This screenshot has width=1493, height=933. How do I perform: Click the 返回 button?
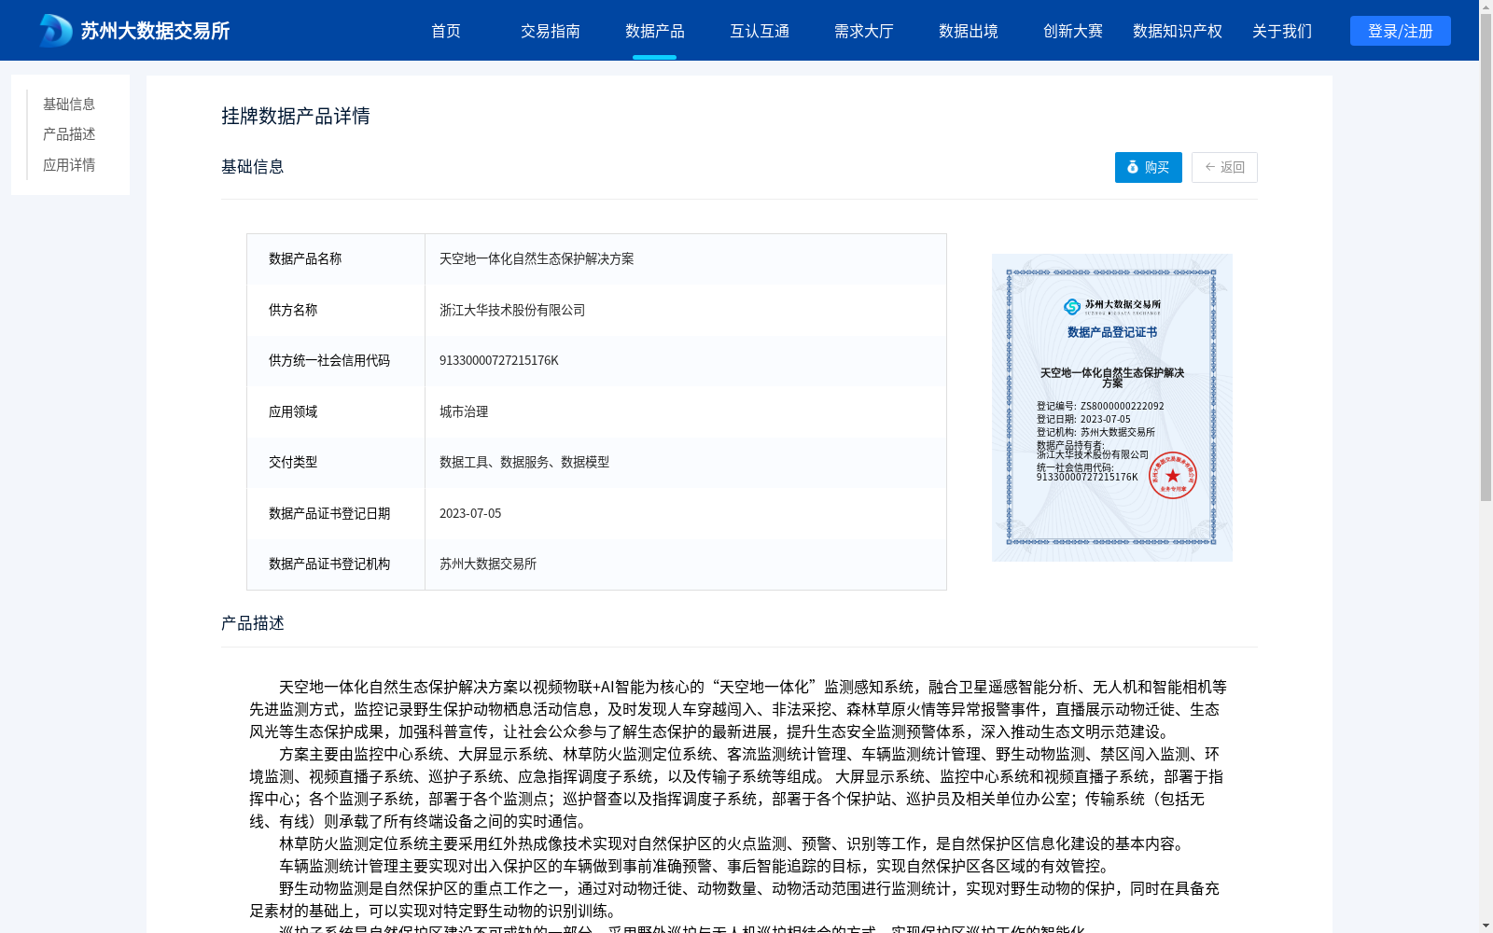[x=1224, y=167]
